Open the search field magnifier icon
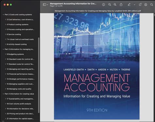 [x=152, y=5]
